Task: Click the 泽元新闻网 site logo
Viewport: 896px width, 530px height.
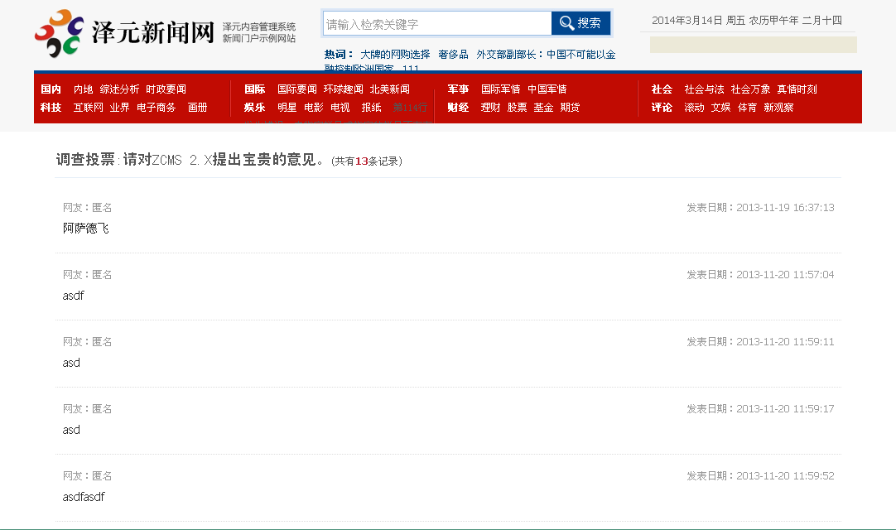Action: pyautogui.click(x=124, y=33)
